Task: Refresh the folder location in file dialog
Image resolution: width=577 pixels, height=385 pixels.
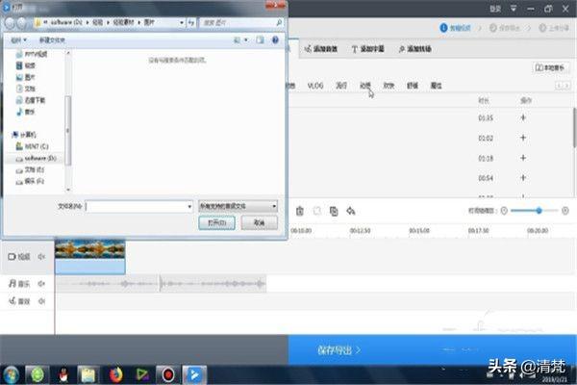Action: tap(190, 22)
